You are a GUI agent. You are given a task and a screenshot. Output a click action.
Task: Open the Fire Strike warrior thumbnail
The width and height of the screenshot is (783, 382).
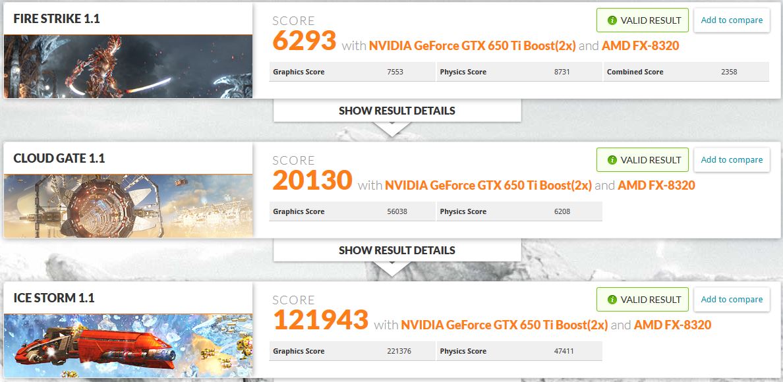pyautogui.click(x=128, y=67)
